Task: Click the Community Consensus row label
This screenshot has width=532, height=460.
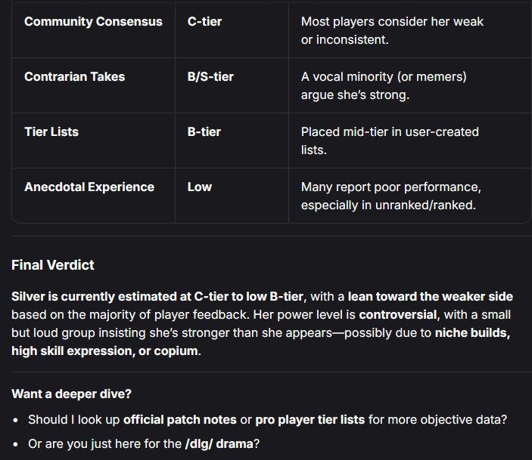Action: (93, 22)
